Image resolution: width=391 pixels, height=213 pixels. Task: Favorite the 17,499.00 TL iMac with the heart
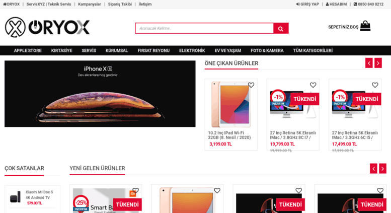point(375,85)
